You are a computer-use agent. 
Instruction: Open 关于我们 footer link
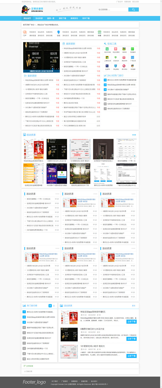point(55,381)
